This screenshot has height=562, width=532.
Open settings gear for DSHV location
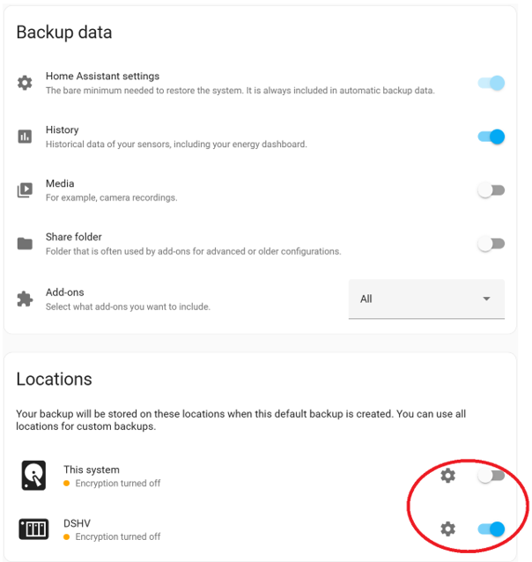(x=447, y=529)
